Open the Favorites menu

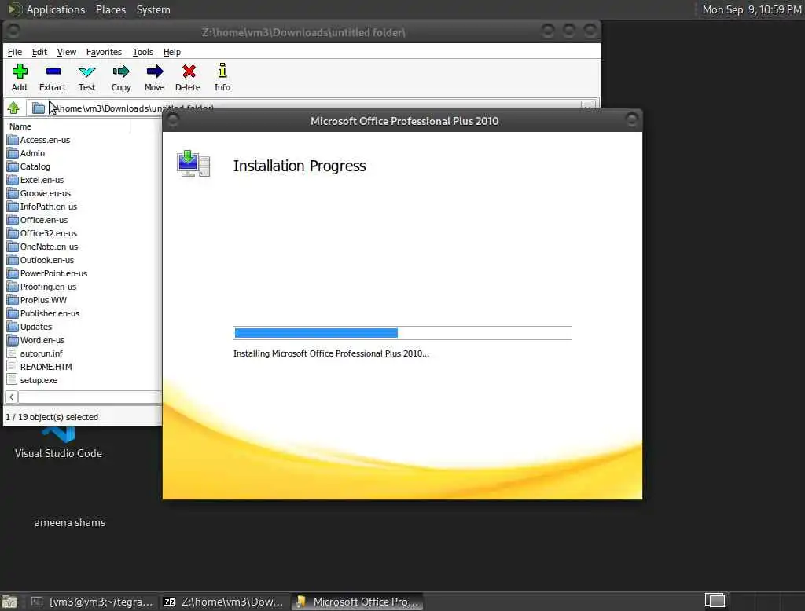coord(105,52)
